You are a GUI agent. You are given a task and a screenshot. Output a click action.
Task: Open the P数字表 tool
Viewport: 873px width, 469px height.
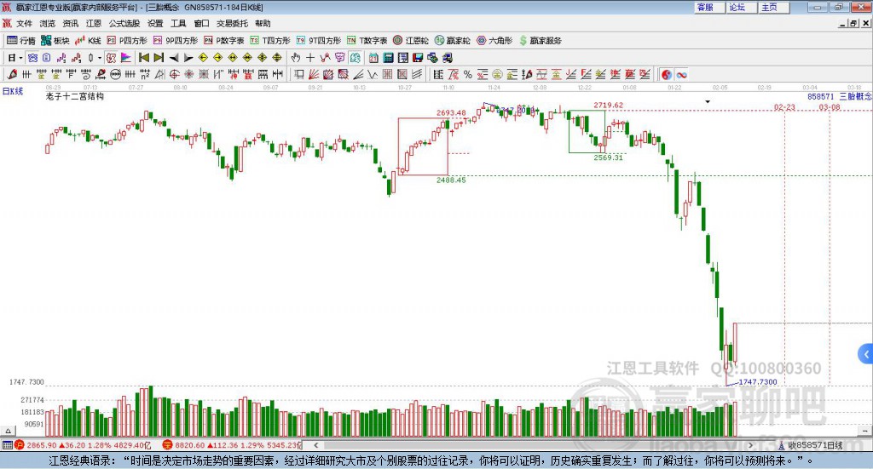(x=224, y=41)
